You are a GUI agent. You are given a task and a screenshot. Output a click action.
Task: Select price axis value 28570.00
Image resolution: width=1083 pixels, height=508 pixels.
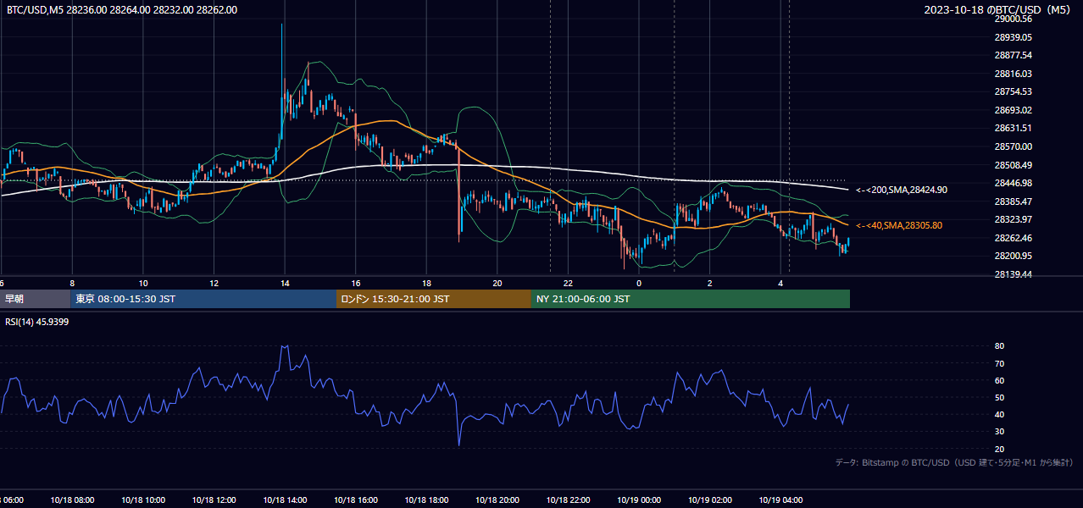[1013, 146]
